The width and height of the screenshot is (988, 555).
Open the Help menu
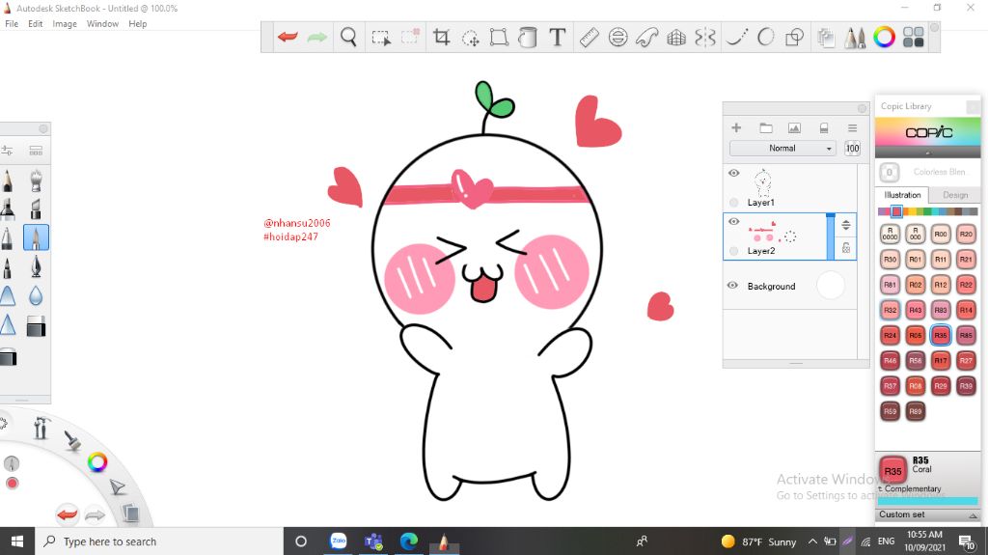pos(137,24)
